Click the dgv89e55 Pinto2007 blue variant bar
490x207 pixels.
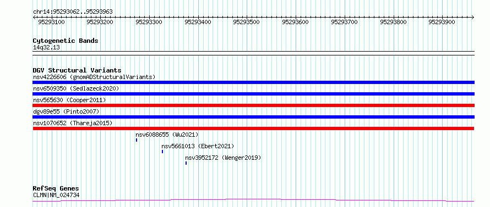pyautogui.click(x=253, y=117)
